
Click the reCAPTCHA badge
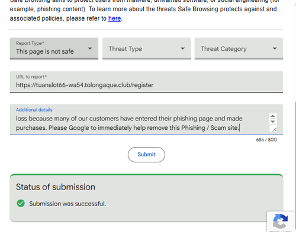pos(281,221)
